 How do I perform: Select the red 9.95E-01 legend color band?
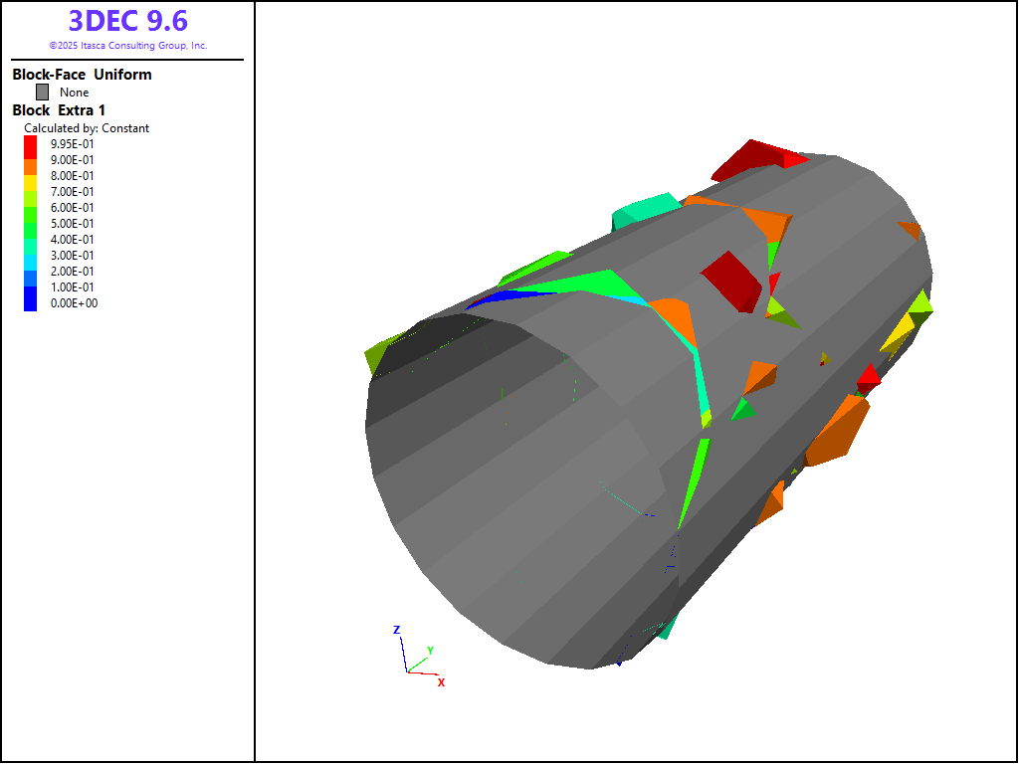coord(30,142)
